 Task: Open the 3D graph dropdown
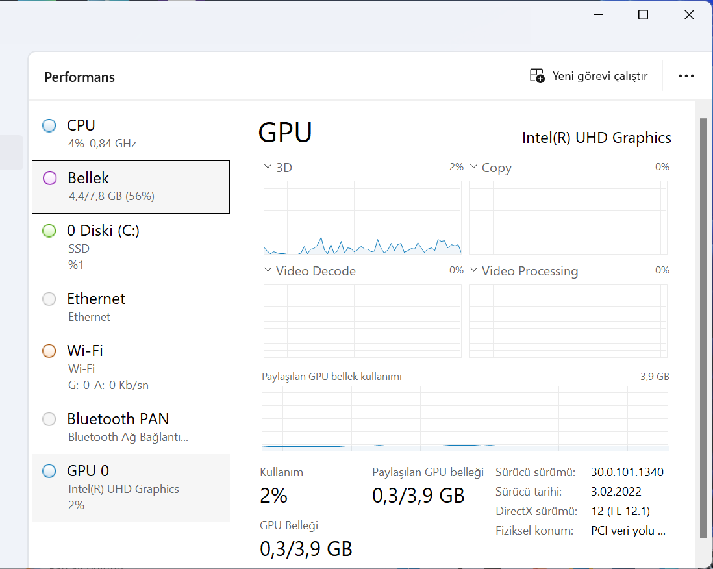(268, 167)
